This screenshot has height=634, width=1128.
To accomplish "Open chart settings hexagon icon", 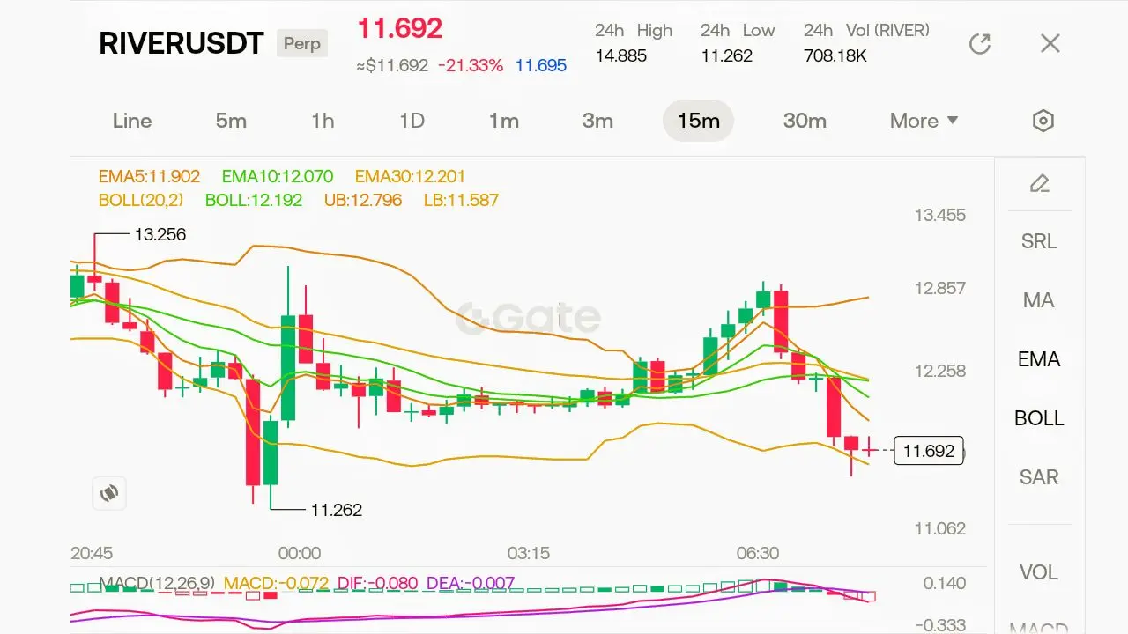I will [1043, 121].
